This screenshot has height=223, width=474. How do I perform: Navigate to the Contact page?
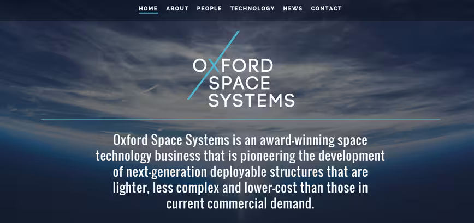tap(326, 8)
